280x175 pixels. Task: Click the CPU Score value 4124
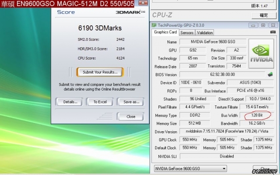(x=120, y=58)
